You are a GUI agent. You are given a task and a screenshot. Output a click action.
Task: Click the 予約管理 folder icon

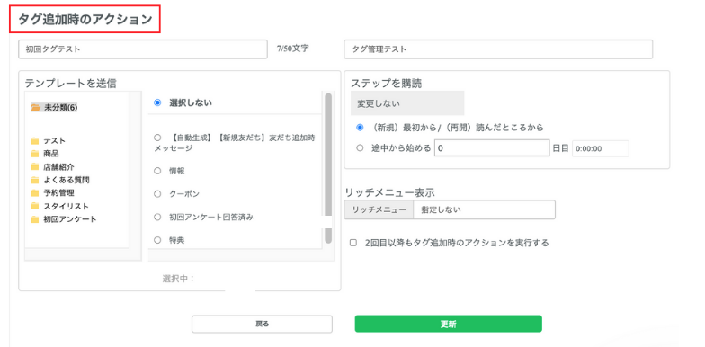point(35,193)
